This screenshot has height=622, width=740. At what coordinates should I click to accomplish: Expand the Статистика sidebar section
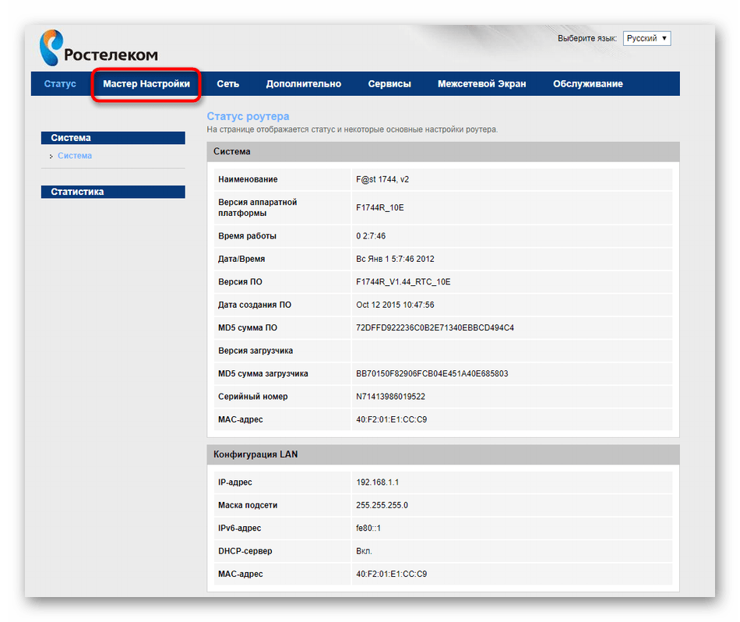[113, 192]
